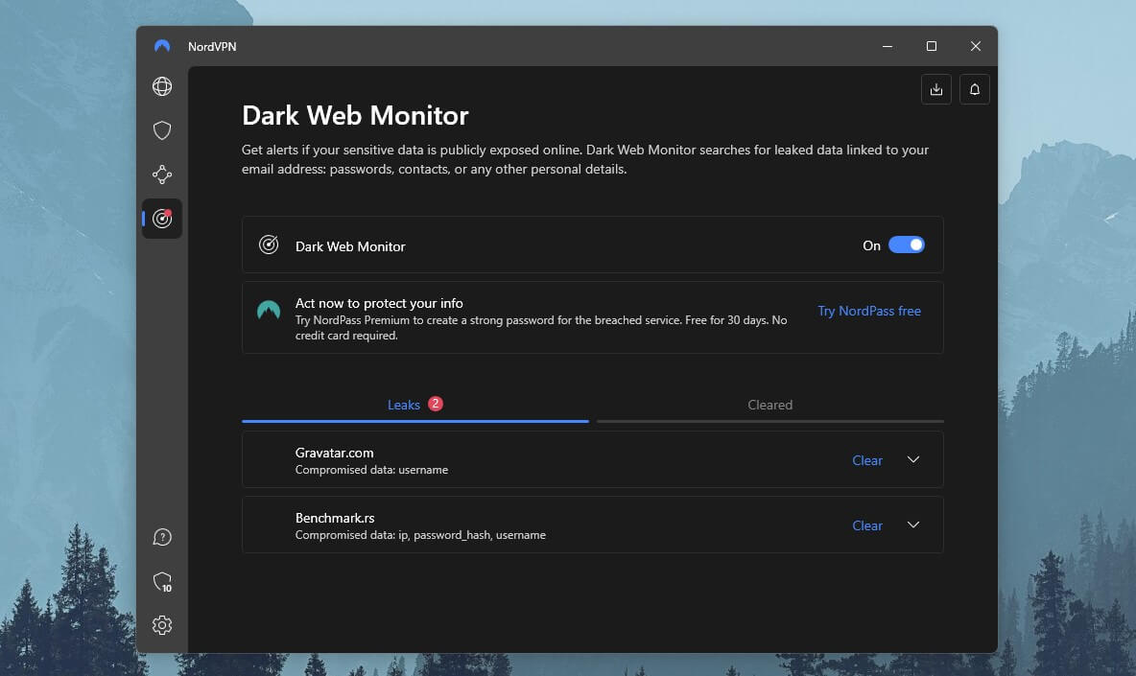Click the red leaks count badge
The height and width of the screenshot is (676, 1136).
[436, 404]
